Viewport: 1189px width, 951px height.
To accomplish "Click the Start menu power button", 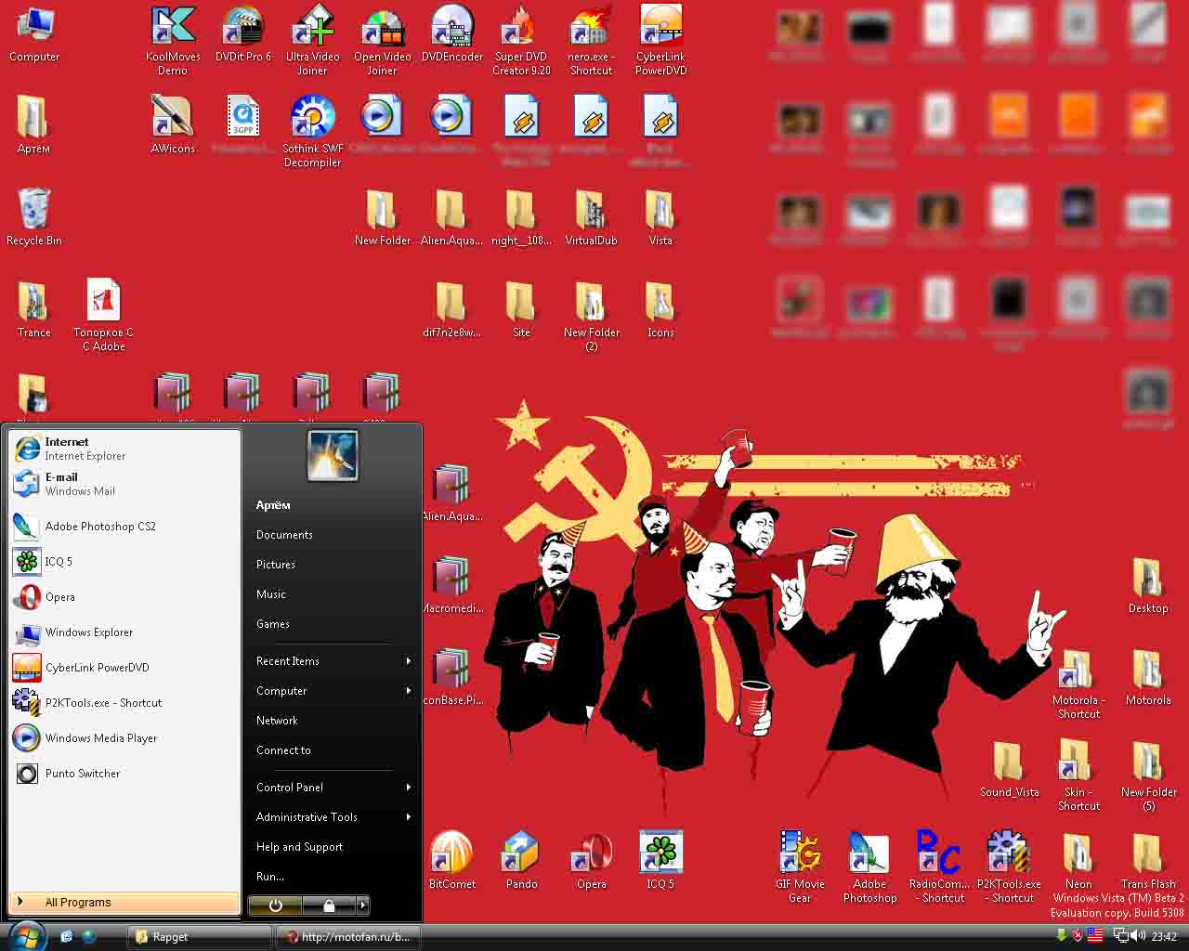I will [276, 905].
